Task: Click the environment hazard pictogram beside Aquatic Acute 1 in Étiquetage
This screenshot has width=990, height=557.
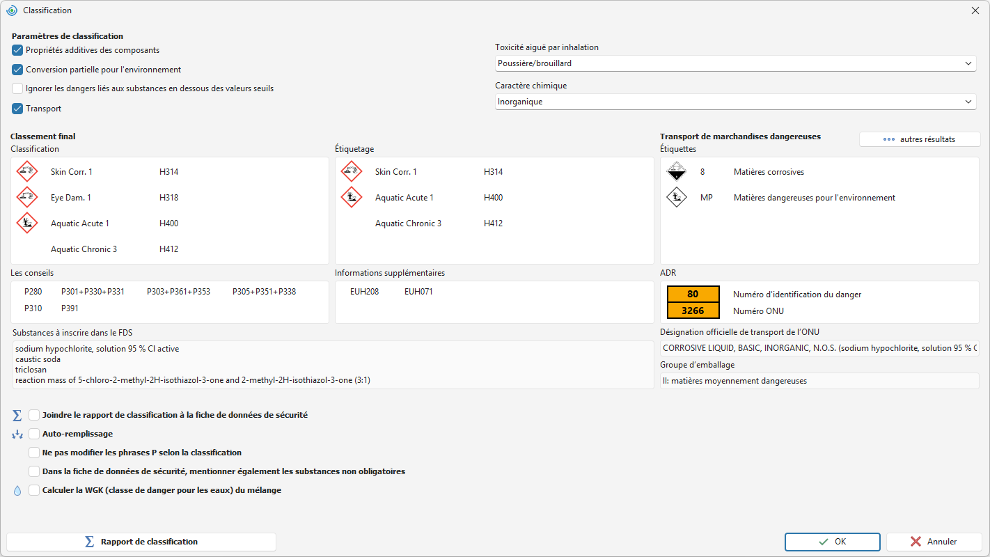Action: coord(352,198)
